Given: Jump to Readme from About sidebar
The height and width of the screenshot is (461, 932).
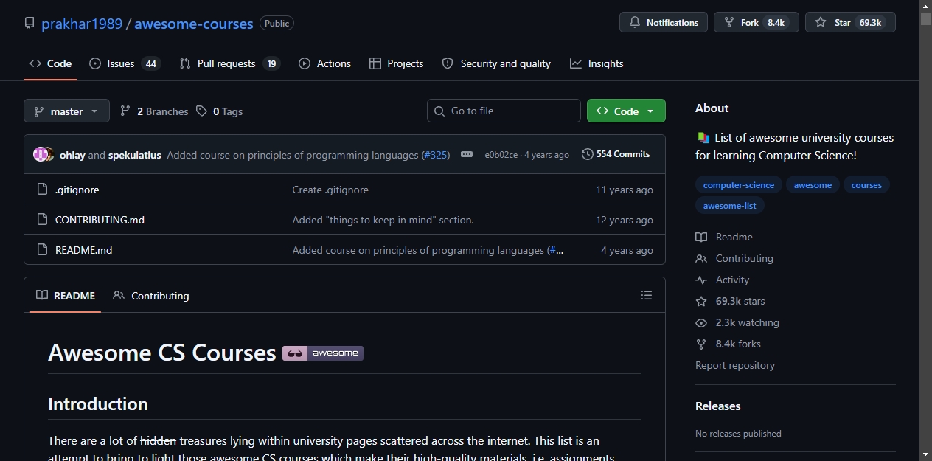Looking at the screenshot, I should click(x=724, y=237).
